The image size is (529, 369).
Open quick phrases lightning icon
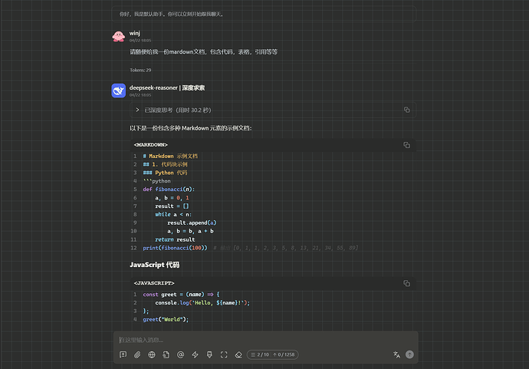pyautogui.click(x=195, y=354)
